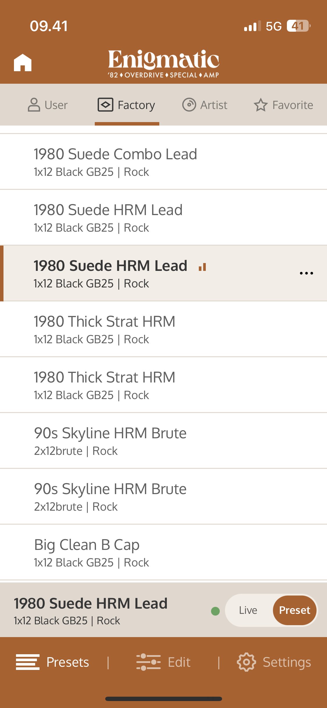Tap the Settings gear icon

coord(246,662)
